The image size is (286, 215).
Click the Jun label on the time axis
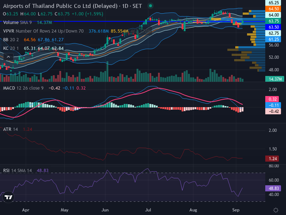point(105,210)
